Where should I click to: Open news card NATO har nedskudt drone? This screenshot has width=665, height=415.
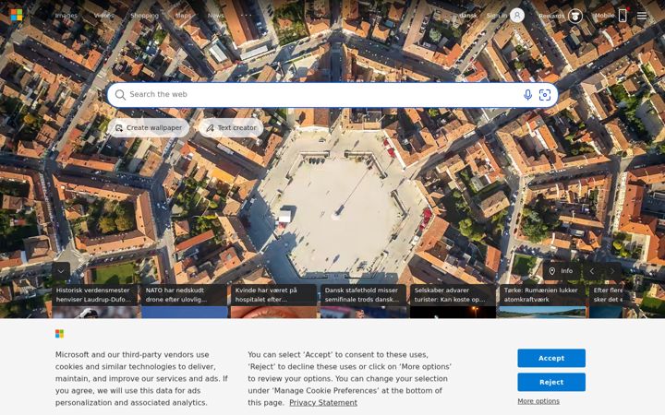185,301
